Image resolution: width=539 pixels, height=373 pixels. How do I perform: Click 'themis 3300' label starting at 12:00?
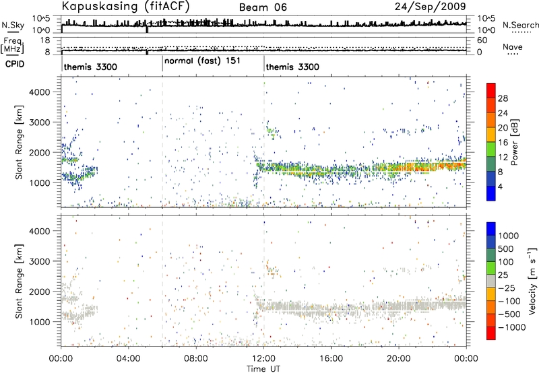(292, 67)
